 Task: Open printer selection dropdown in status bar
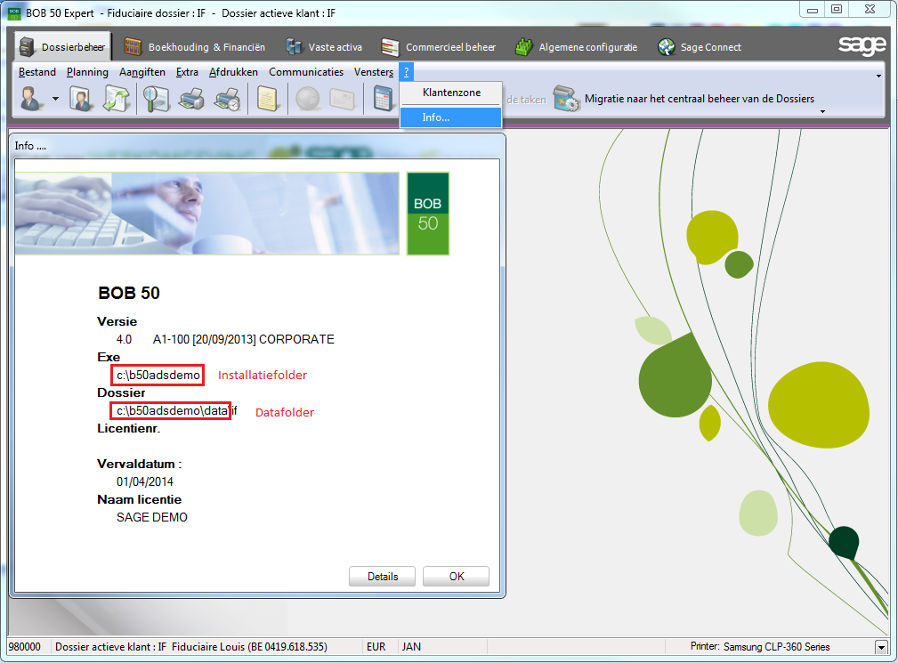click(881, 648)
